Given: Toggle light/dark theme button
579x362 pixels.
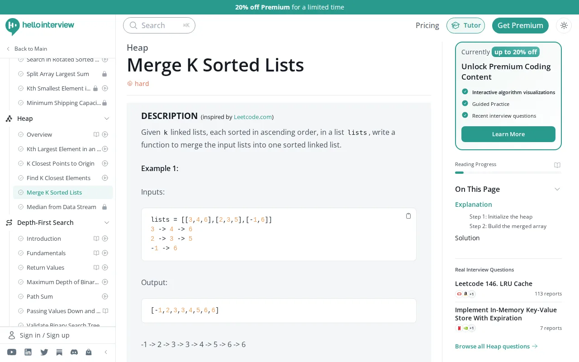Looking at the screenshot, I should point(564,25).
